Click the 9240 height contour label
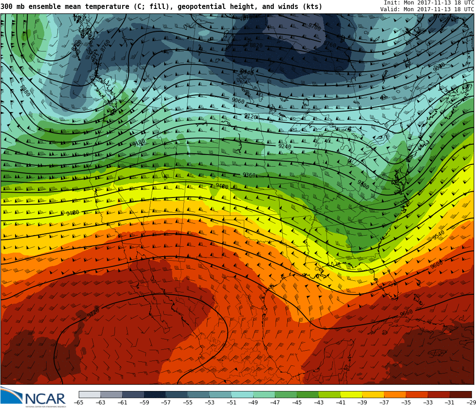 [285, 146]
